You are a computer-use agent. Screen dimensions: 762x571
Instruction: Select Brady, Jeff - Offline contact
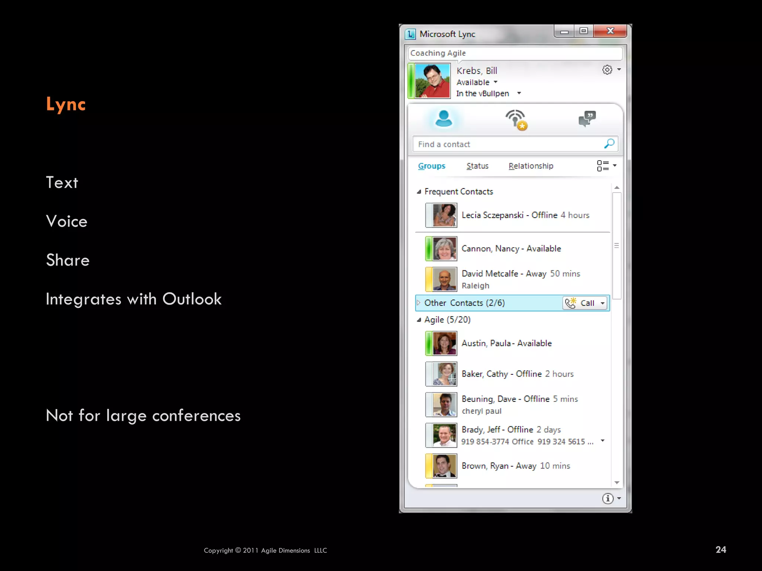click(513, 435)
